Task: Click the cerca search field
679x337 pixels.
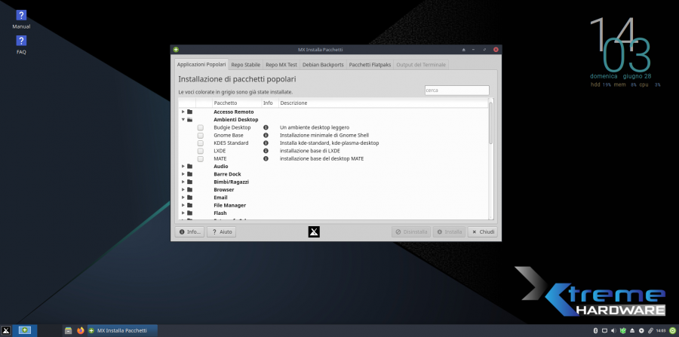Action: [456, 90]
